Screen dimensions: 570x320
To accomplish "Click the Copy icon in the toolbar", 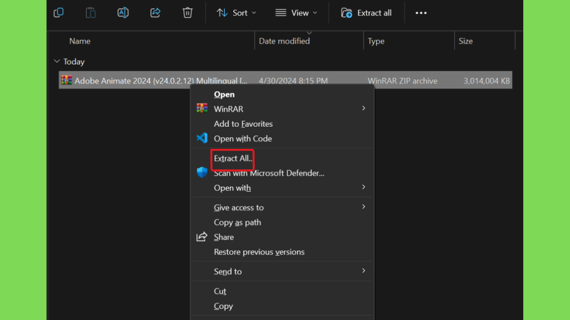I will pyautogui.click(x=58, y=13).
